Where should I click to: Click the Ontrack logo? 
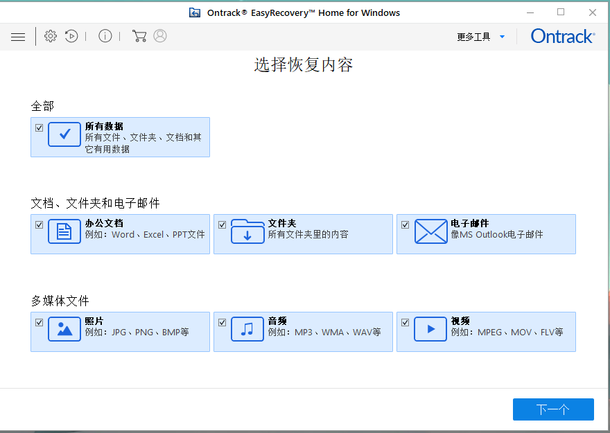pyautogui.click(x=563, y=37)
